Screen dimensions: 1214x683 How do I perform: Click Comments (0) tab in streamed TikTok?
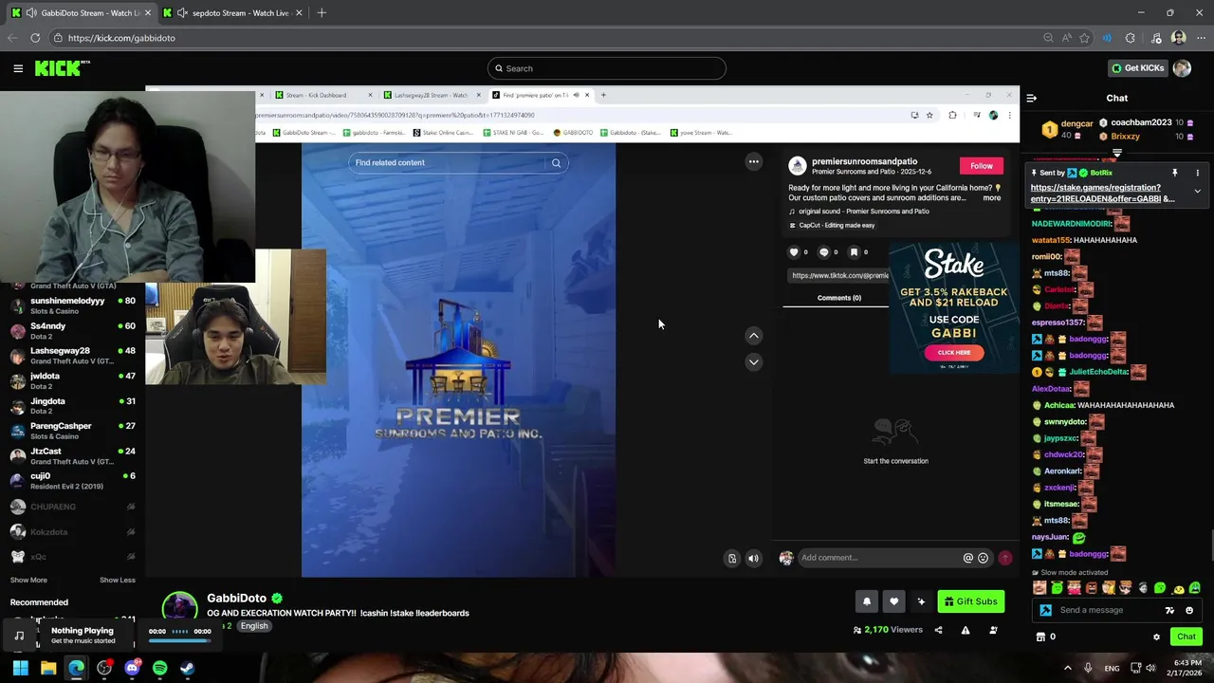839,298
